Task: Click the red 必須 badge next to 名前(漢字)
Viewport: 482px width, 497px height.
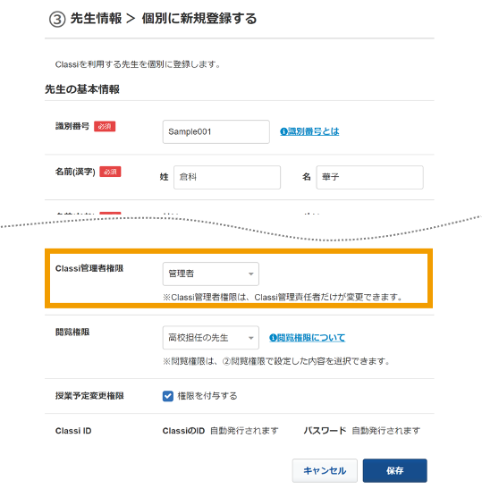Action: tap(110, 172)
